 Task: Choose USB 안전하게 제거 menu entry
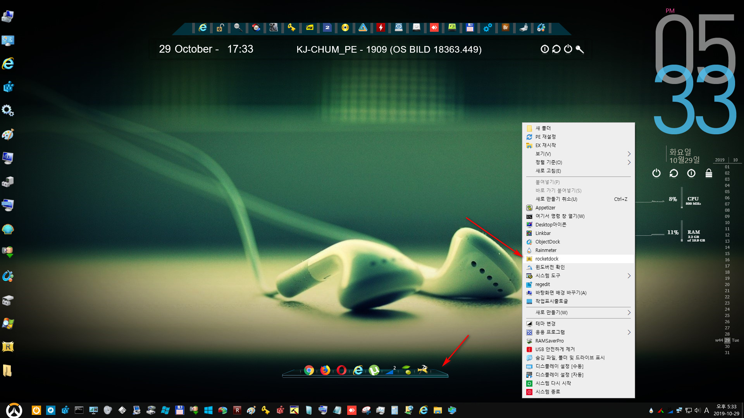(579, 349)
